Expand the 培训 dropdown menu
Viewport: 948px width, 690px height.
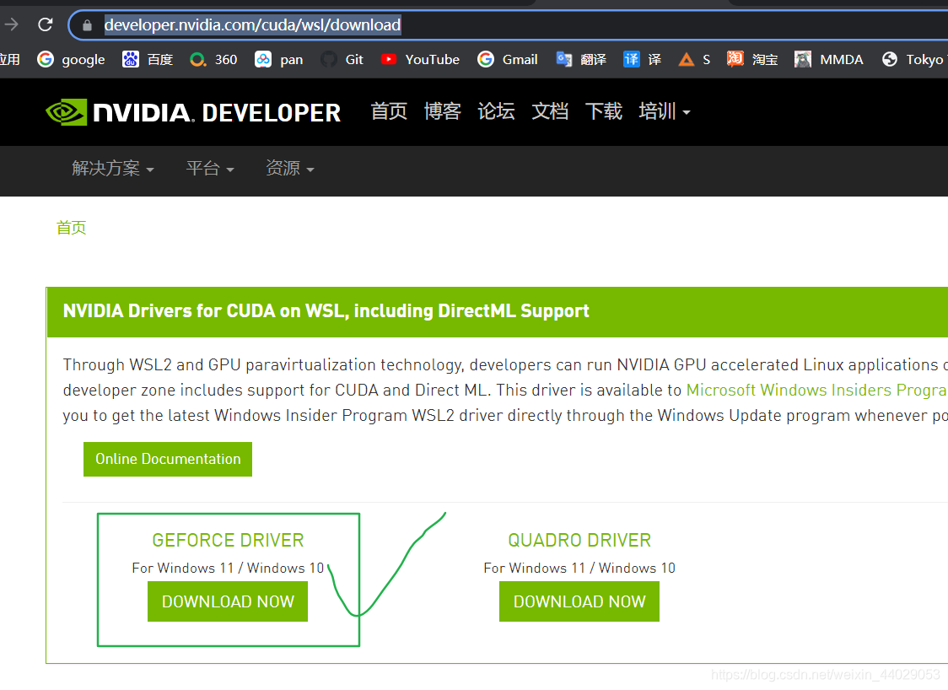tap(665, 111)
